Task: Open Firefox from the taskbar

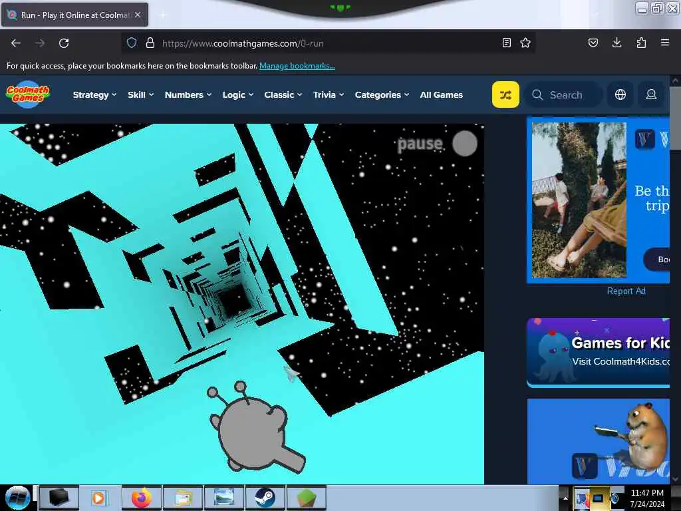Action: click(142, 498)
